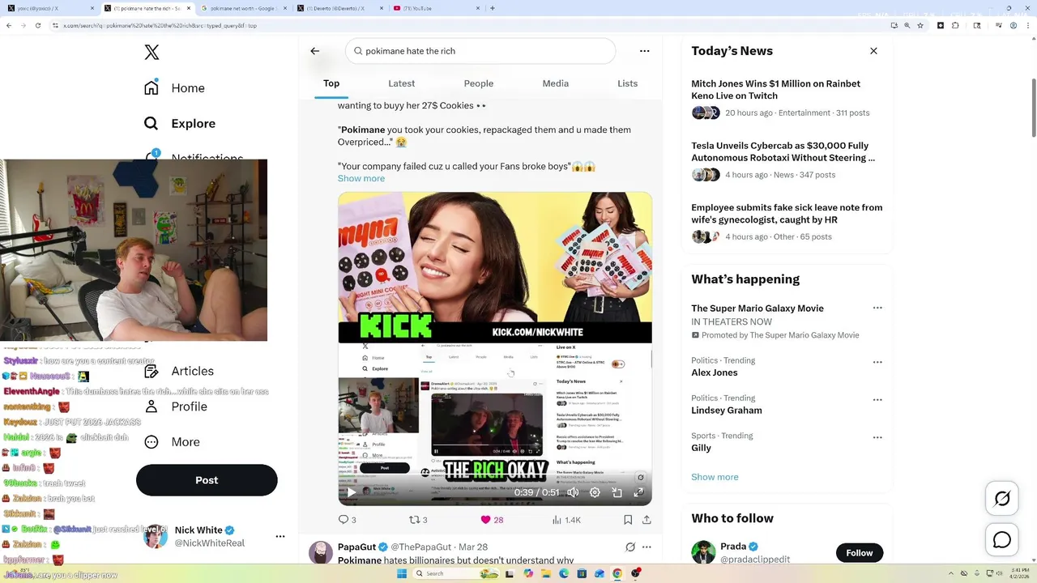
Task: Reload the page in the browser
Action: (x=37, y=25)
